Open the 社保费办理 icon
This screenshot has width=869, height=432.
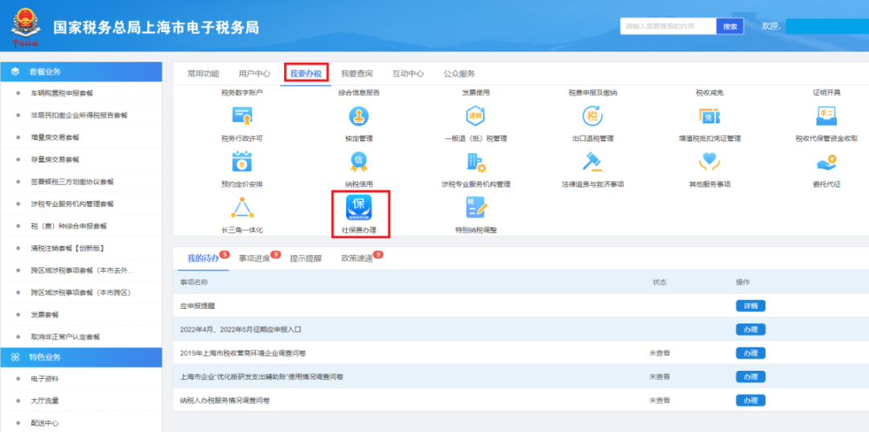tap(359, 207)
